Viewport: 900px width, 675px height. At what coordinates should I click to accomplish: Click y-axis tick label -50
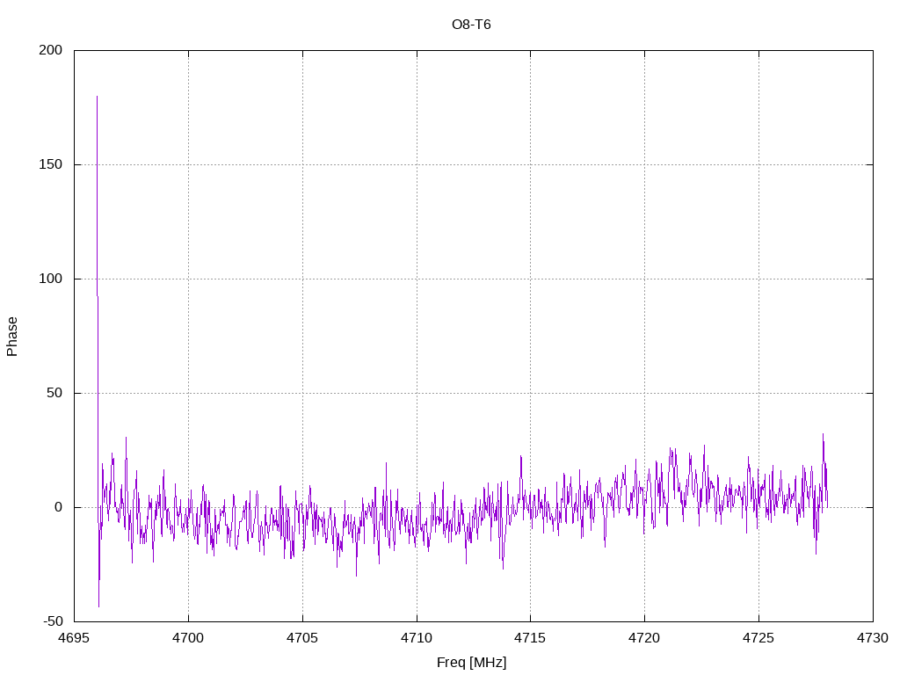[x=53, y=621]
